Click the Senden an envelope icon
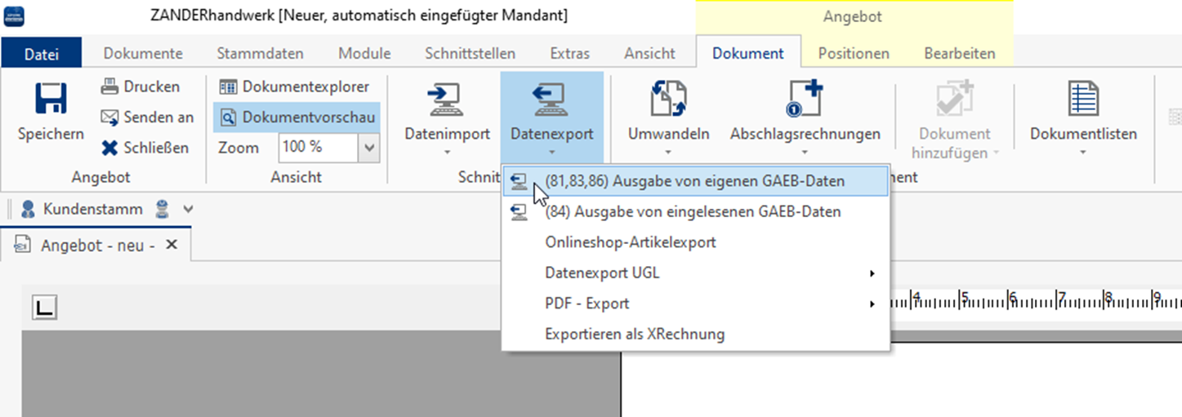The image size is (1182, 417). point(110,118)
